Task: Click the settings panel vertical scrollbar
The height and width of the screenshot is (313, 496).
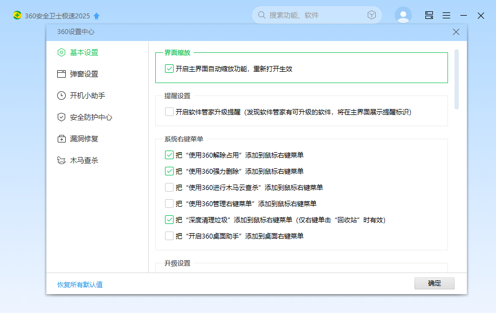Action: (457, 79)
